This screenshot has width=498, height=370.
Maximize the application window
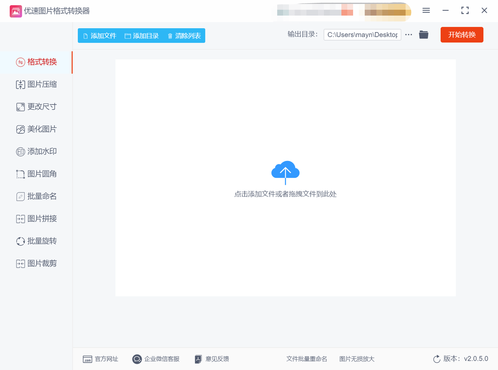click(465, 11)
